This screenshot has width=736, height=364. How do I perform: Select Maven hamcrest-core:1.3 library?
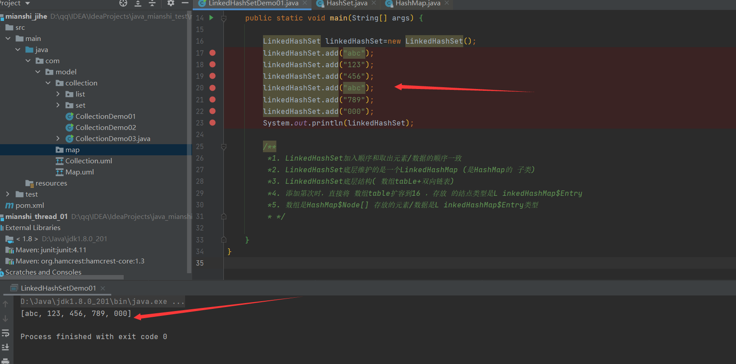click(x=80, y=261)
